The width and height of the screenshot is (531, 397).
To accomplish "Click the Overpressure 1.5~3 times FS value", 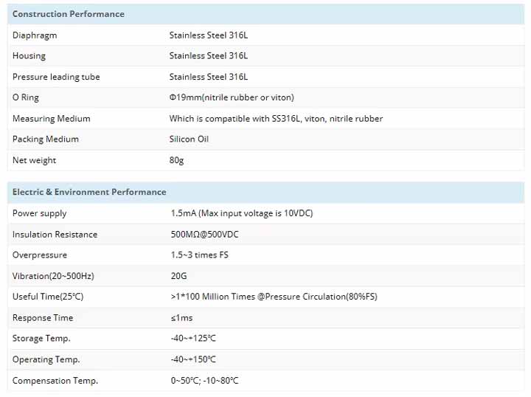I will point(199,255).
